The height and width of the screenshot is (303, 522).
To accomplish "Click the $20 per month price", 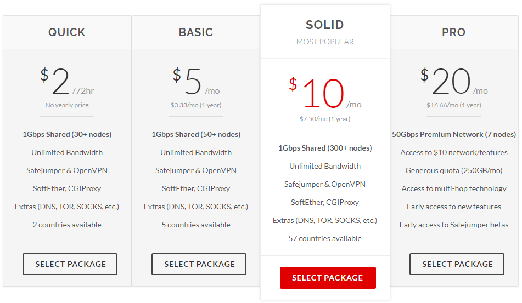I will [x=454, y=82].
